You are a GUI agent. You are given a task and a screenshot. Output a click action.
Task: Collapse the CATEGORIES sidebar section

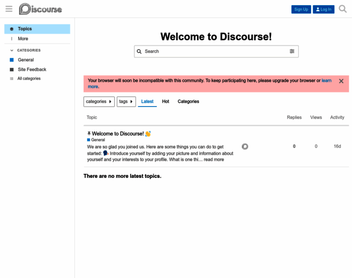pos(25,50)
